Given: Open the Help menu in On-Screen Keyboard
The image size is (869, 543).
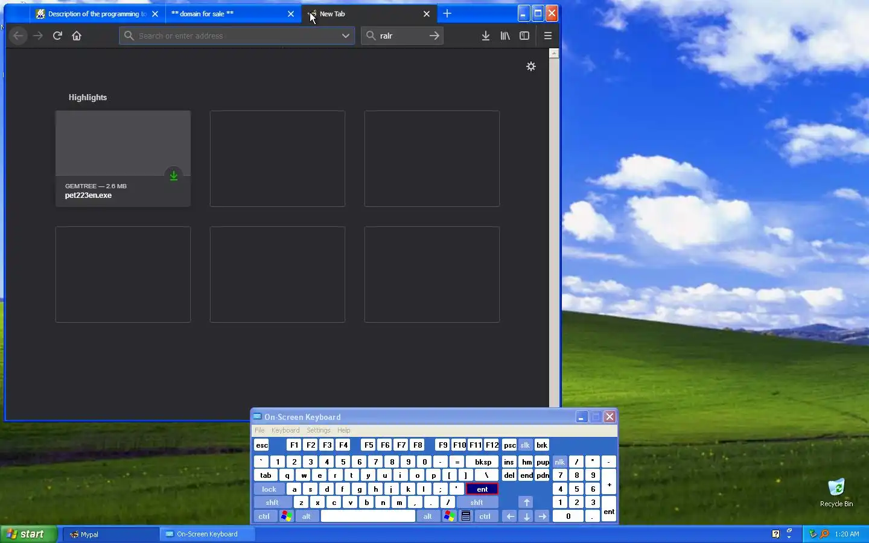Looking at the screenshot, I should pyautogui.click(x=344, y=430).
